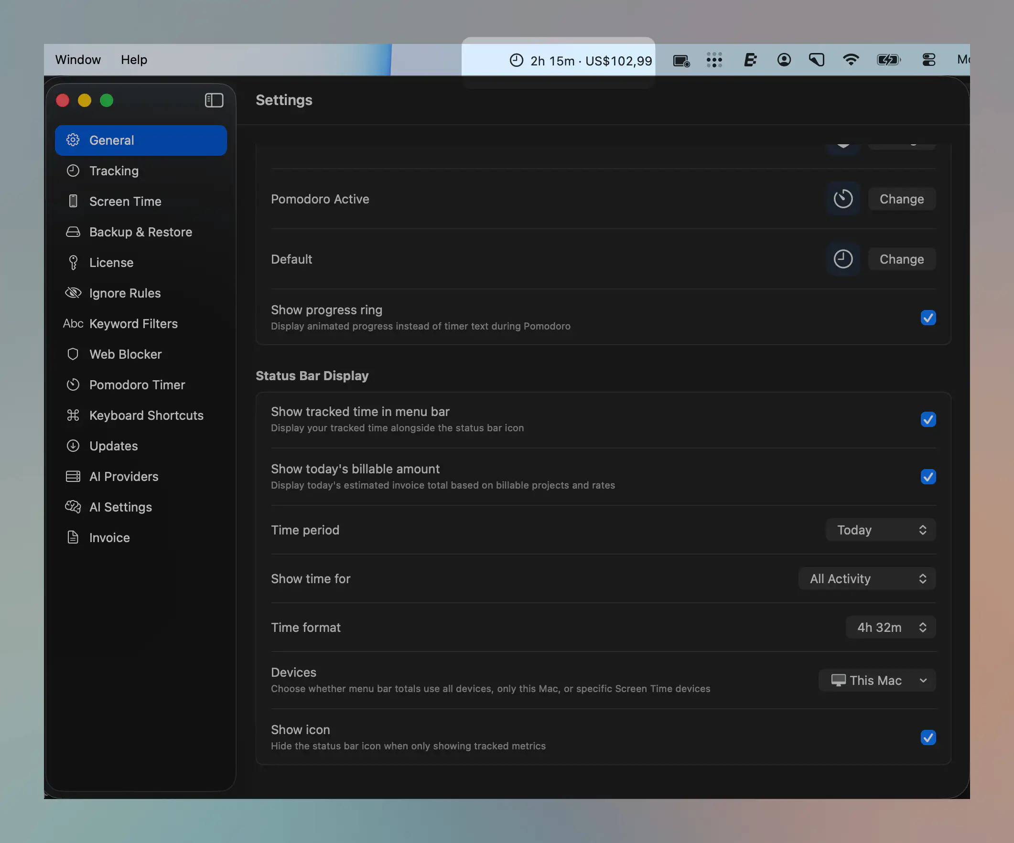Click the Default clock icon preview
The height and width of the screenshot is (843, 1014).
coord(843,259)
